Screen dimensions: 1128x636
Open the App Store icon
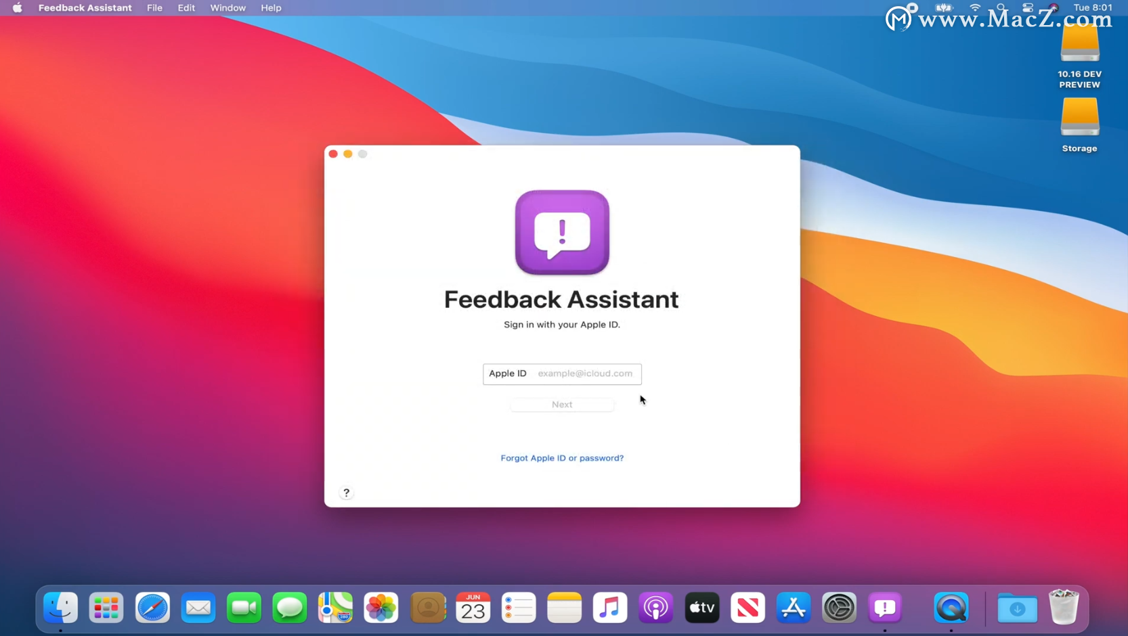[794, 608]
